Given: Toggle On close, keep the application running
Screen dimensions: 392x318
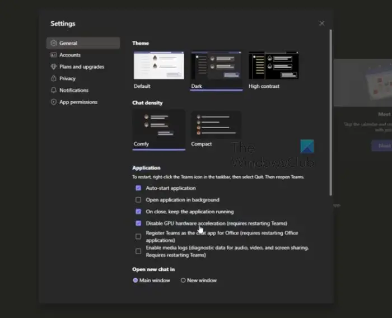Looking at the screenshot, I should [x=138, y=212].
